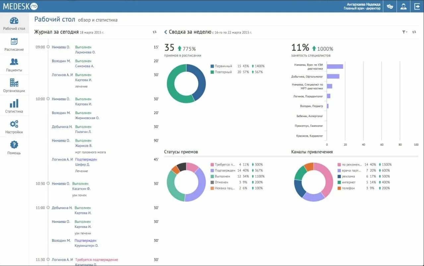
Task: Click the Нимаева УЗИ диагностике bar
Action: click(x=335, y=66)
